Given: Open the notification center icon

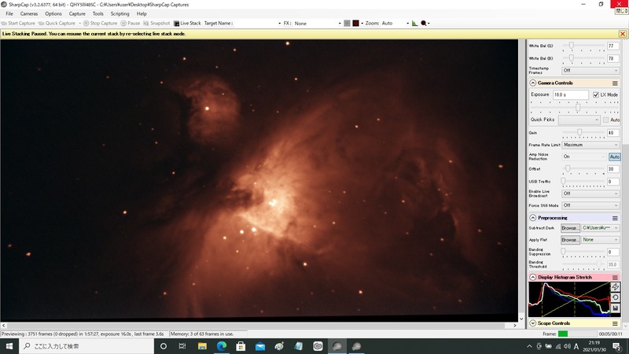Looking at the screenshot, I should pyautogui.click(x=617, y=346).
